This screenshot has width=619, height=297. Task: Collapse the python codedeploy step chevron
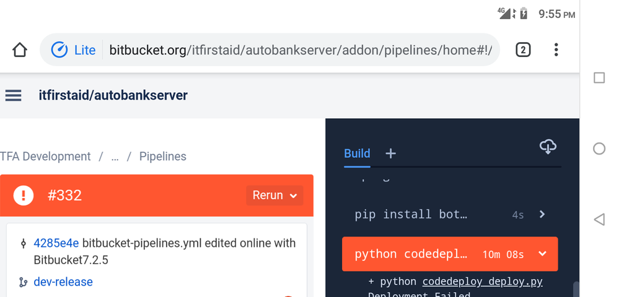pos(542,254)
